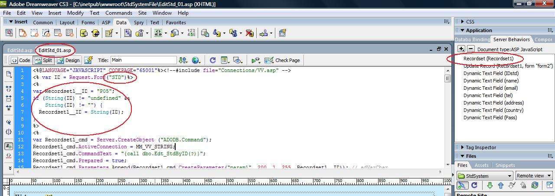Click the Refresh icon in Files panel
Screen dimensions: 555x196
[474, 185]
